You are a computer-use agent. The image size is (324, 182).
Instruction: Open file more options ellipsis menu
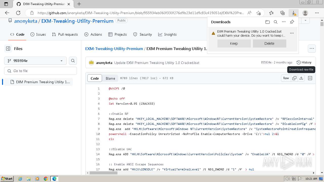312,49
